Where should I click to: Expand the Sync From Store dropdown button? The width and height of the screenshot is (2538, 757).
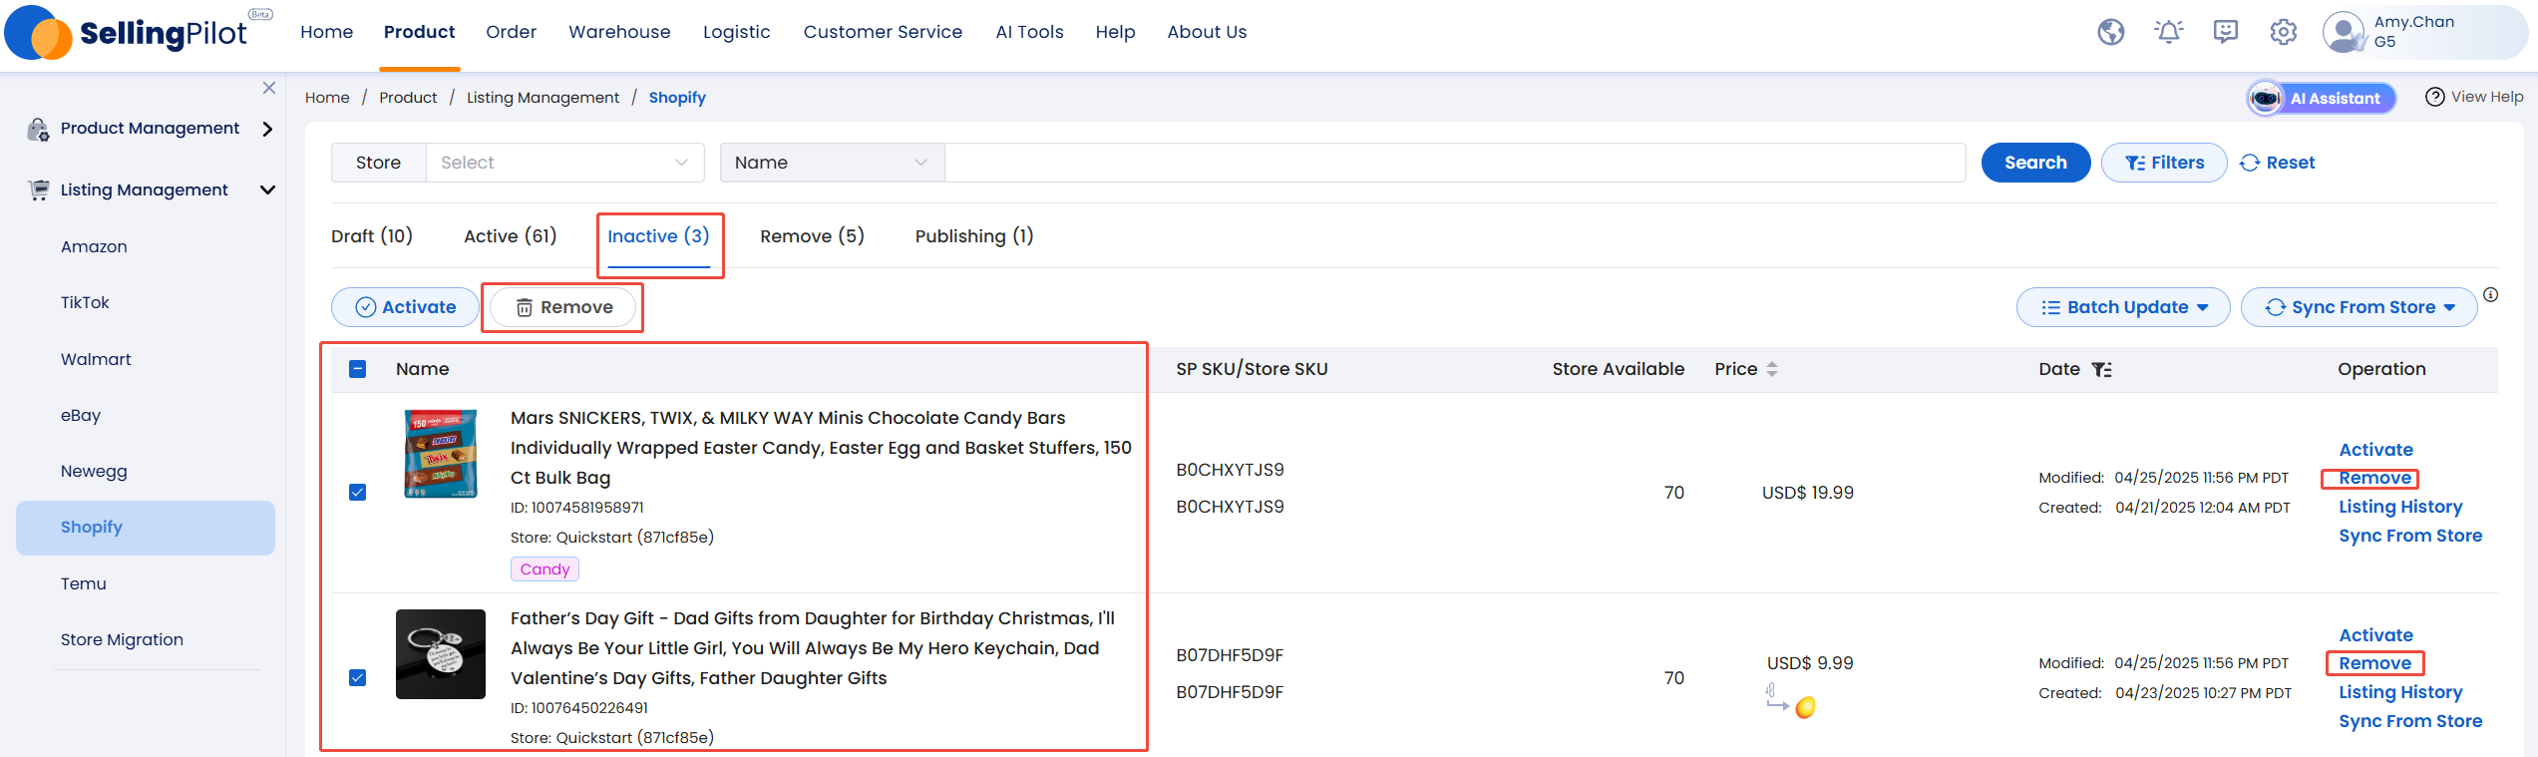coord(2358,307)
